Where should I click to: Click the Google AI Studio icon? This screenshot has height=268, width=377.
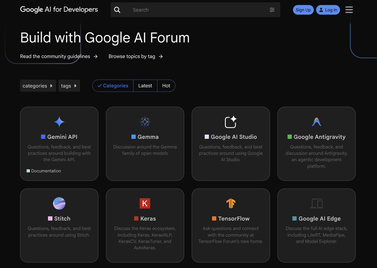click(231, 122)
